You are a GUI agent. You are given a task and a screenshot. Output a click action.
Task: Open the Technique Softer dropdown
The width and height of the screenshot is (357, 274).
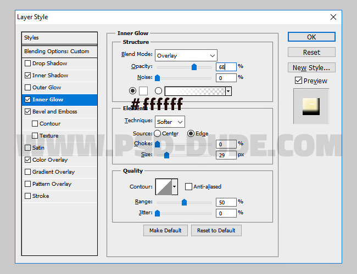point(170,122)
